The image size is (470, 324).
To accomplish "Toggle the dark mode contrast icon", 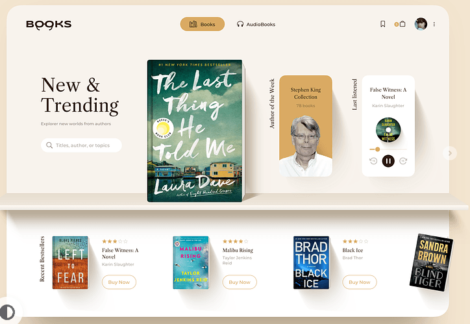I will pyautogui.click(x=7, y=312).
